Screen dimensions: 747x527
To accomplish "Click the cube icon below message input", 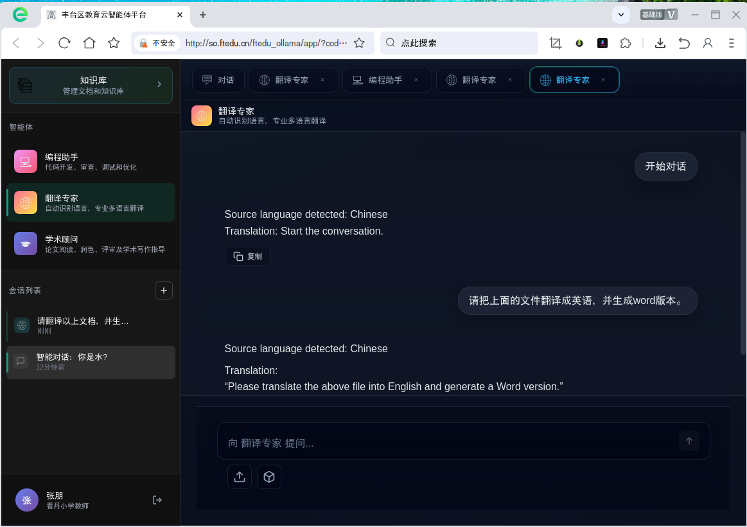I will click(x=269, y=477).
